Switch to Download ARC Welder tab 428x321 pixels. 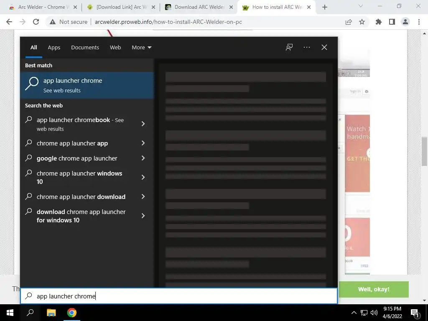coord(199,7)
